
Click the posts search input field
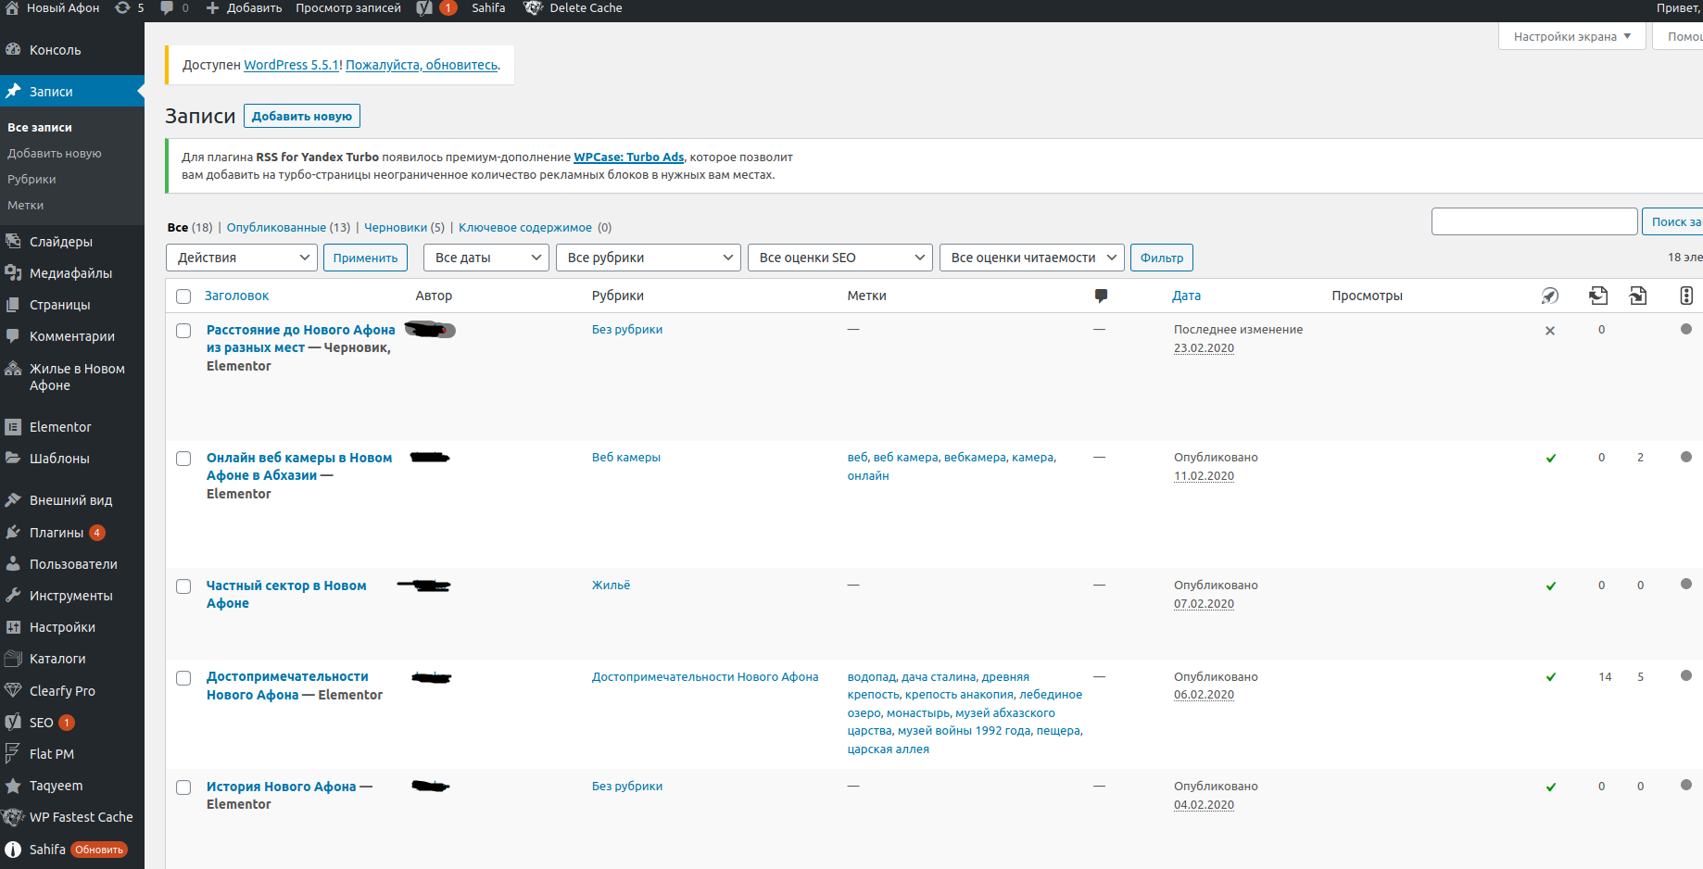1533,221
